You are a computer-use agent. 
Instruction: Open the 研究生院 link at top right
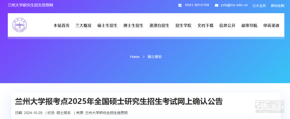point(278,6)
